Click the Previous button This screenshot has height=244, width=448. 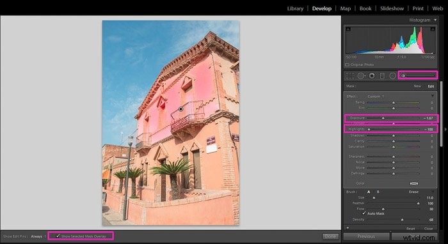[366, 236]
